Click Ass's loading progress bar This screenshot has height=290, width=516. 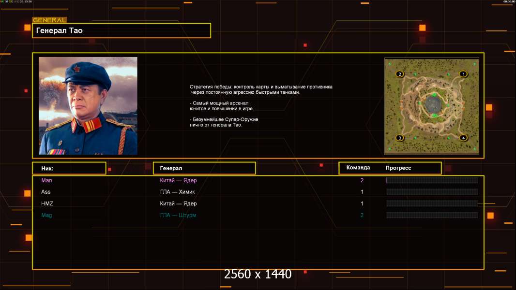(432, 192)
